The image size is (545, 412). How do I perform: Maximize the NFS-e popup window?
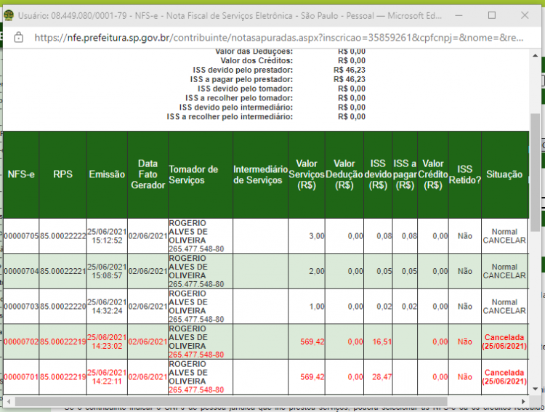(x=492, y=15)
